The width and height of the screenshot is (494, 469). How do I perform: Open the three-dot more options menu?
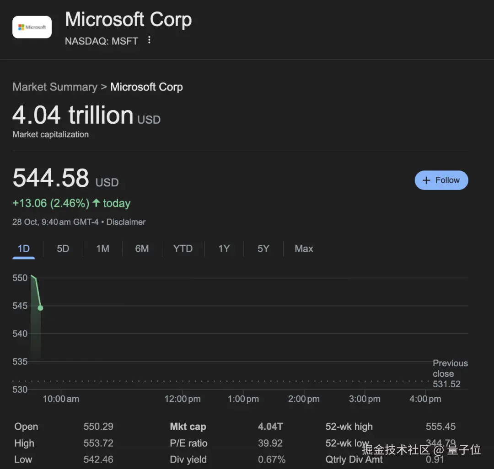coord(149,40)
